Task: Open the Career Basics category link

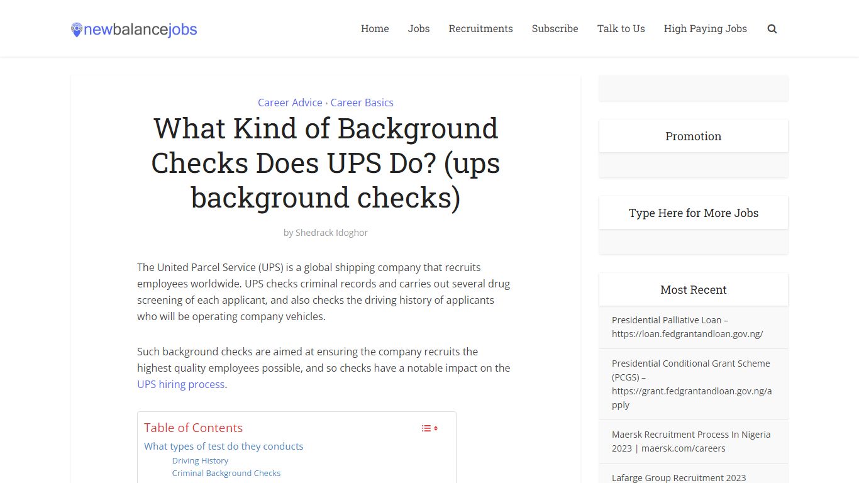Action: coord(362,103)
